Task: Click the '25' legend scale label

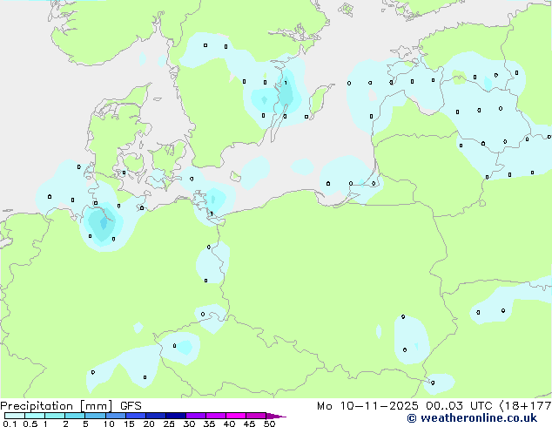Action: (x=169, y=424)
